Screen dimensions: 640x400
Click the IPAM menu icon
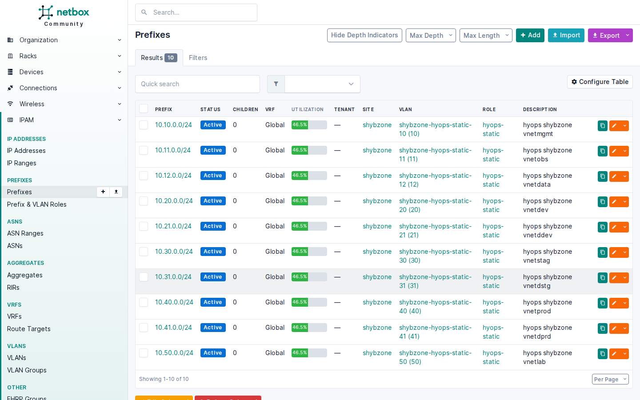click(x=10, y=120)
